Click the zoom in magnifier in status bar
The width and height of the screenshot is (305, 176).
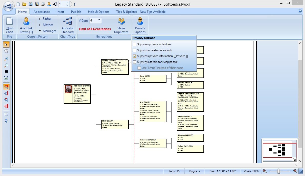click(x=295, y=171)
